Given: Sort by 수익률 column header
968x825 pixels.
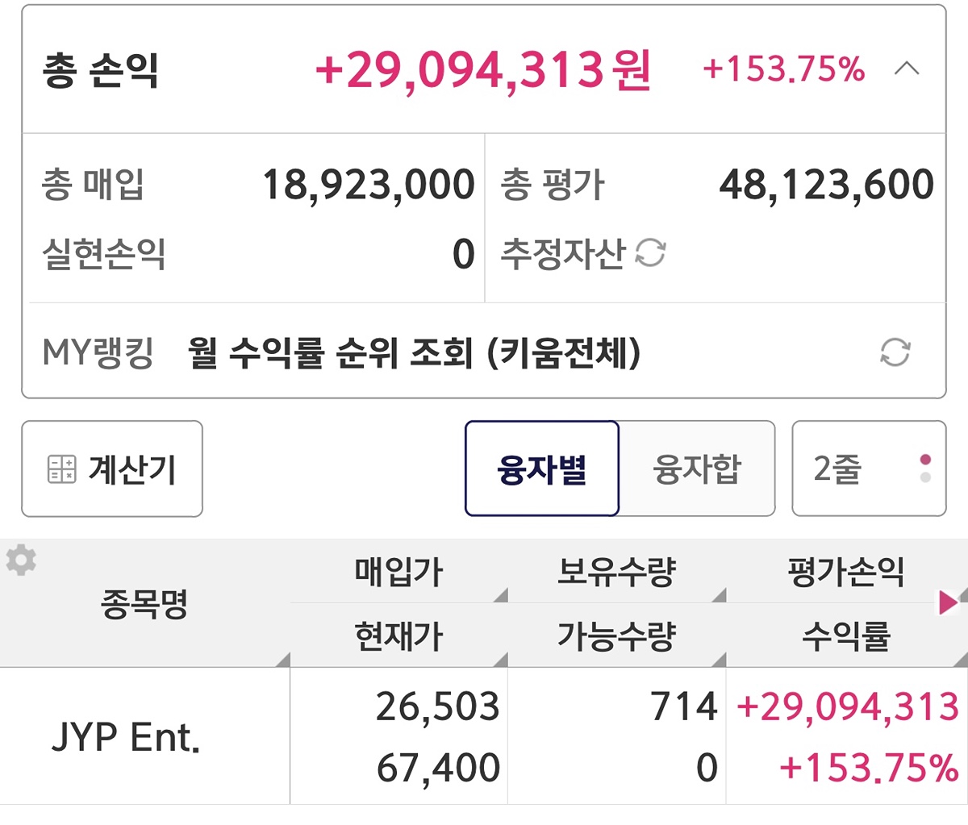Looking at the screenshot, I should (845, 636).
